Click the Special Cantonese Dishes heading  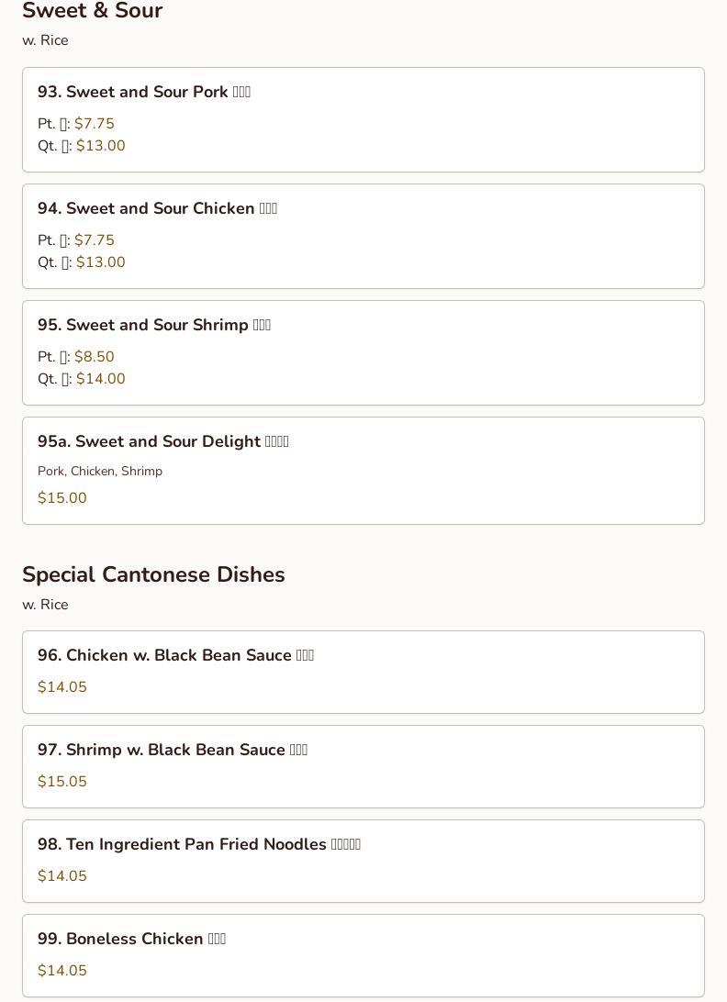(153, 574)
